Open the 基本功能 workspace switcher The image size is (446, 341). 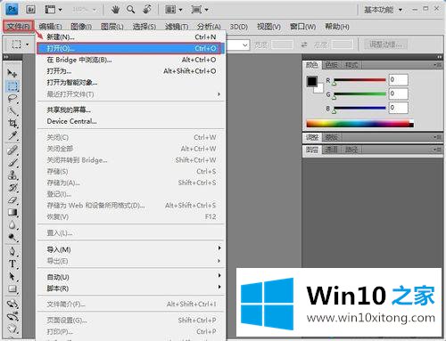383,10
